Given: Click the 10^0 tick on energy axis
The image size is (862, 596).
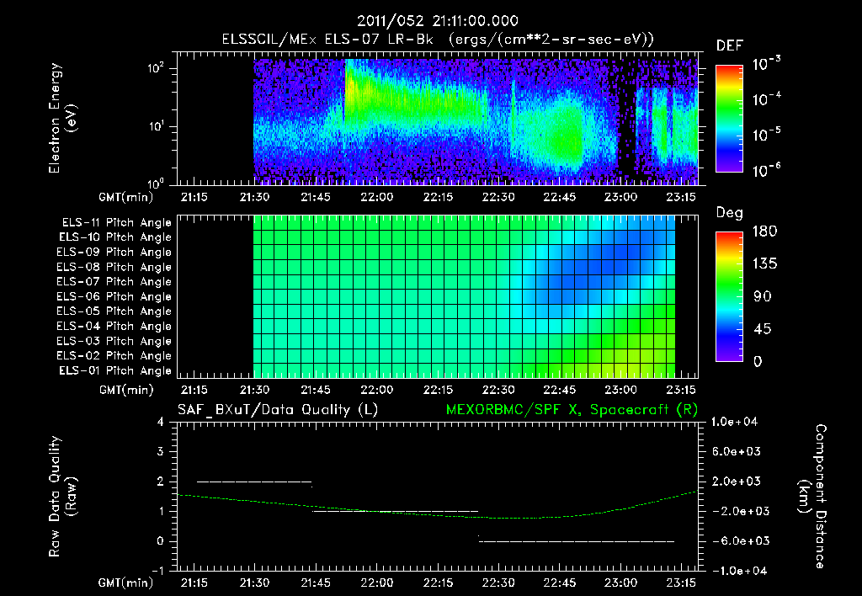Looking at the screenshot, I should click(156, 183).
